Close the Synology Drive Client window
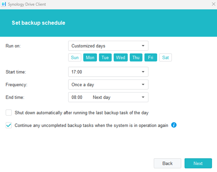 [213, 4]
